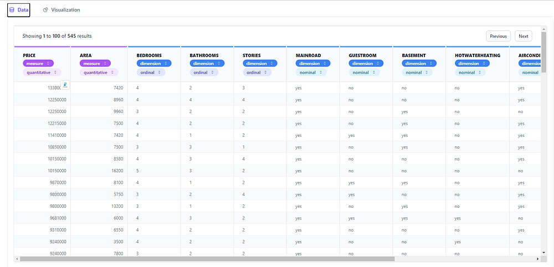Go to Next results page

[x=524, y=36]
